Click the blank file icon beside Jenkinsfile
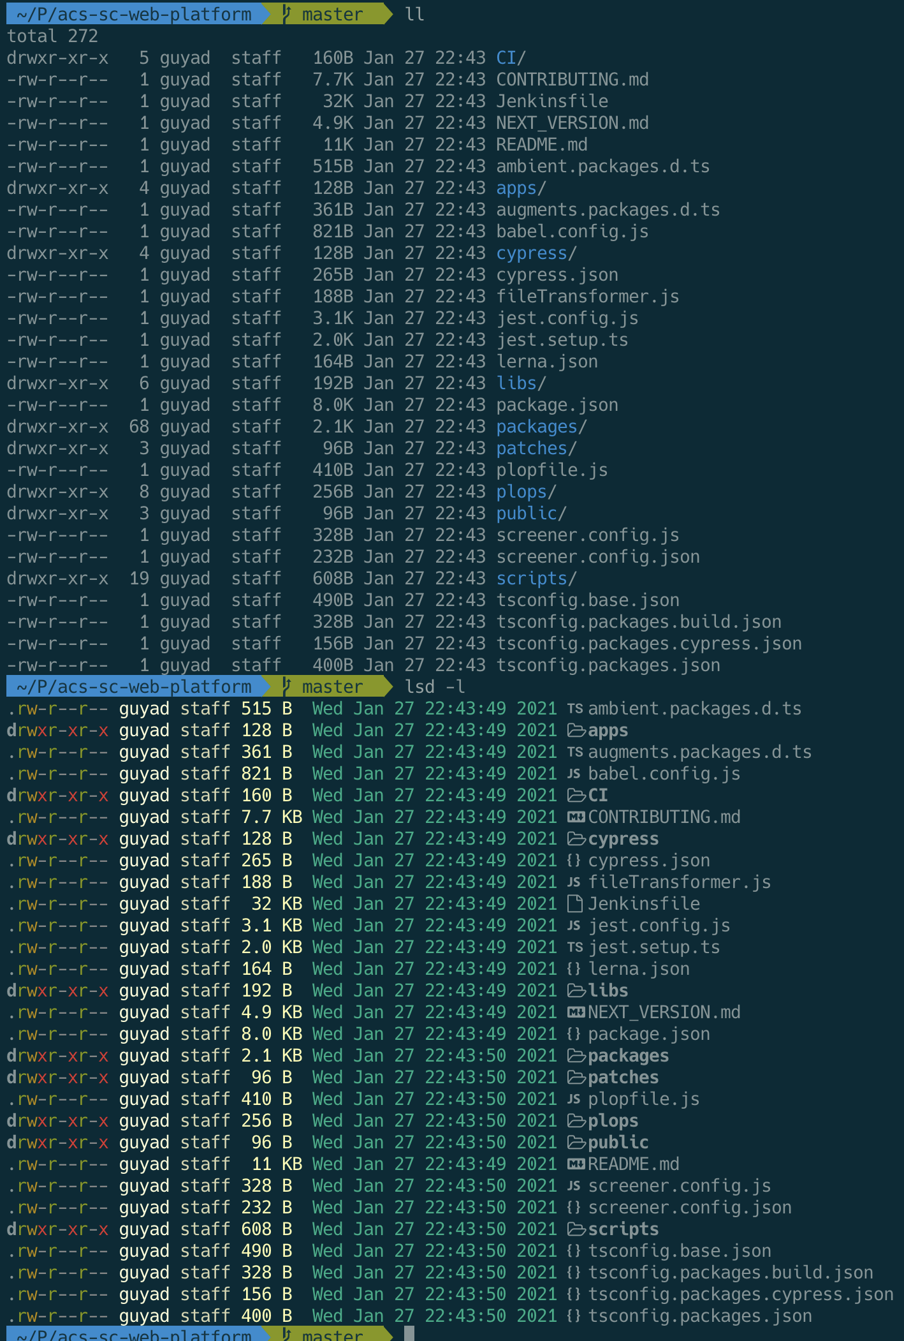 coord(575,904)
